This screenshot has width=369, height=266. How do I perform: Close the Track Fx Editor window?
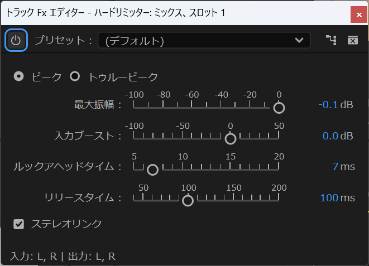pyautogui.click(x=358, y=13)
